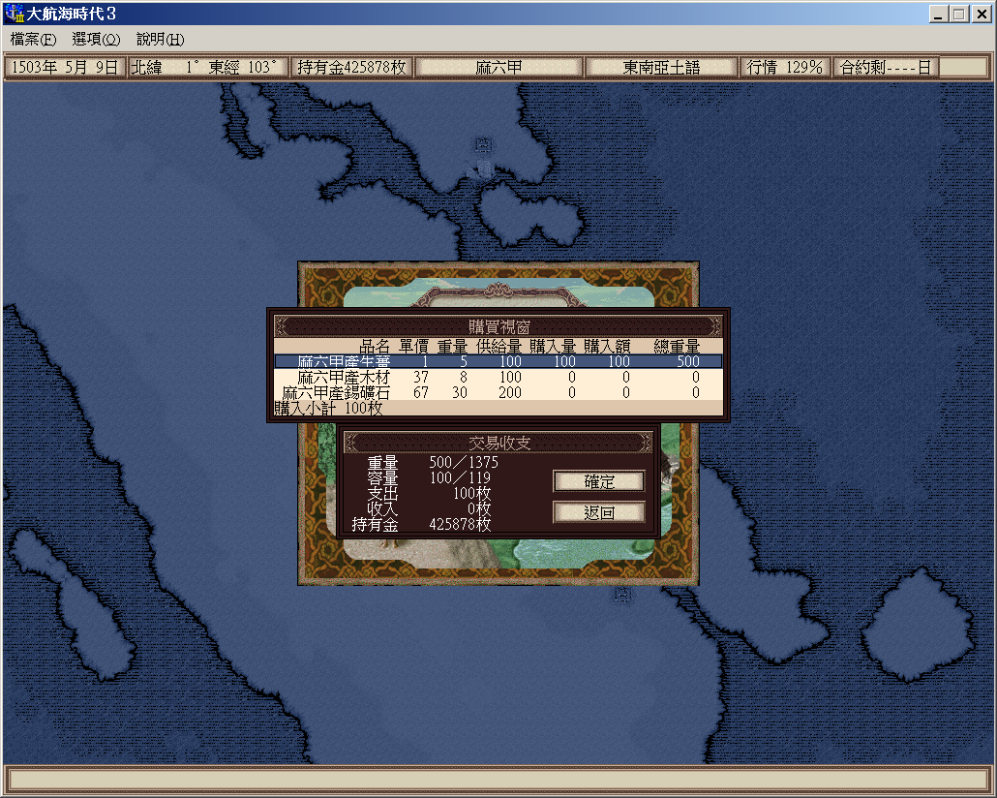This screenshot has width=997, height=798.
Task: Open the 檔案 (File) menu
Action: tap(33, 40)
